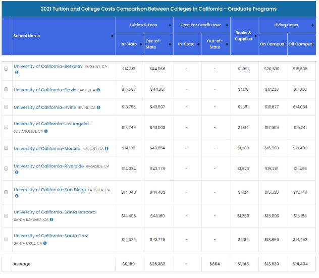Open University of California-Santa Barbara link
This screenshot has height=278, width=319.
click(x=55, y=212)
